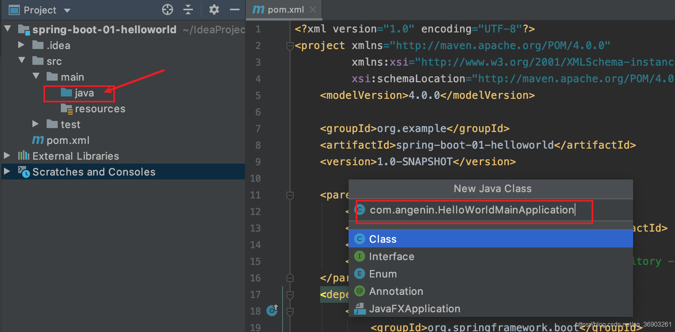Choose Annotation in New Java Class popup
This screenshot has width=675, height=332.
point(491,291)
